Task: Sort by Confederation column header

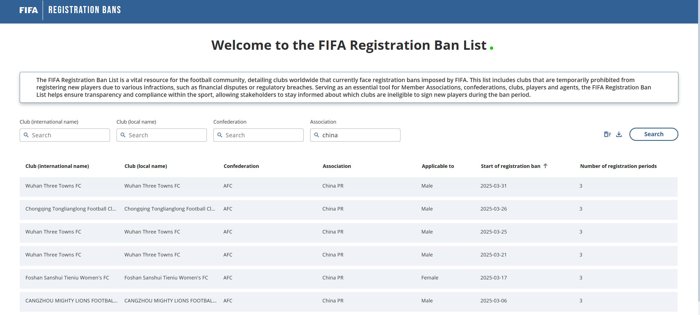Action: tap(241, 166)
